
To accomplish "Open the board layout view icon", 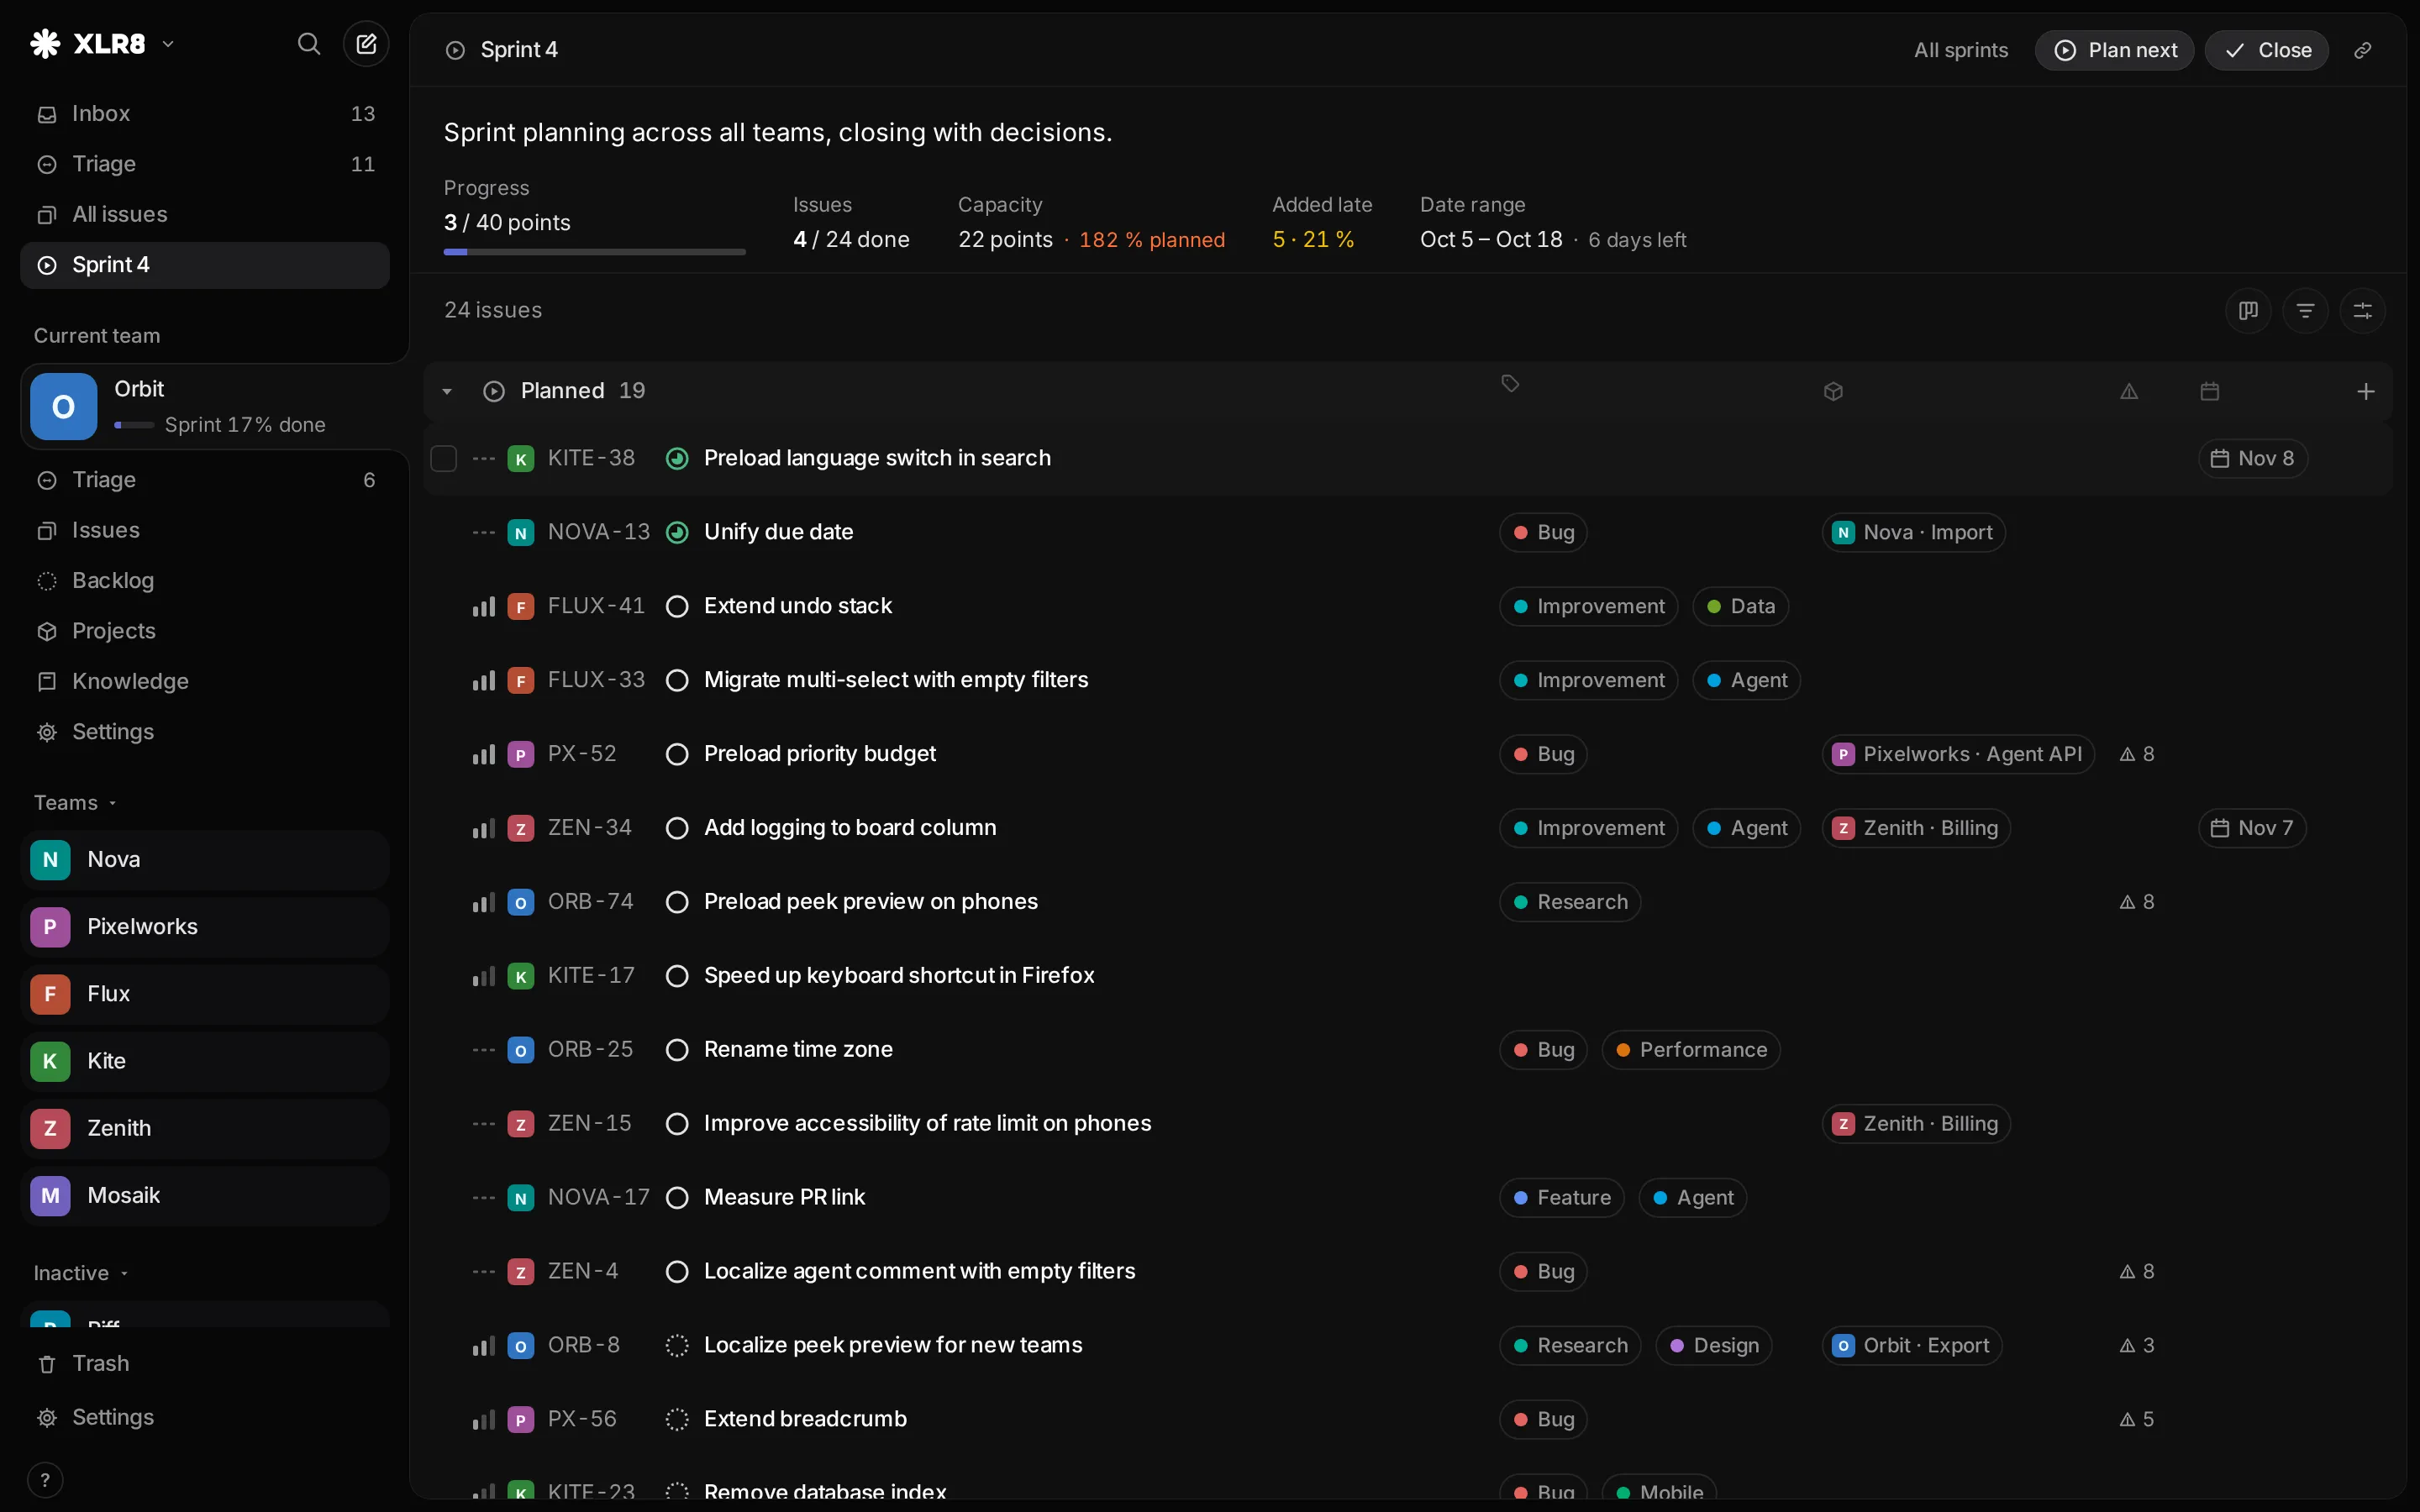I will click(2248, 311).
